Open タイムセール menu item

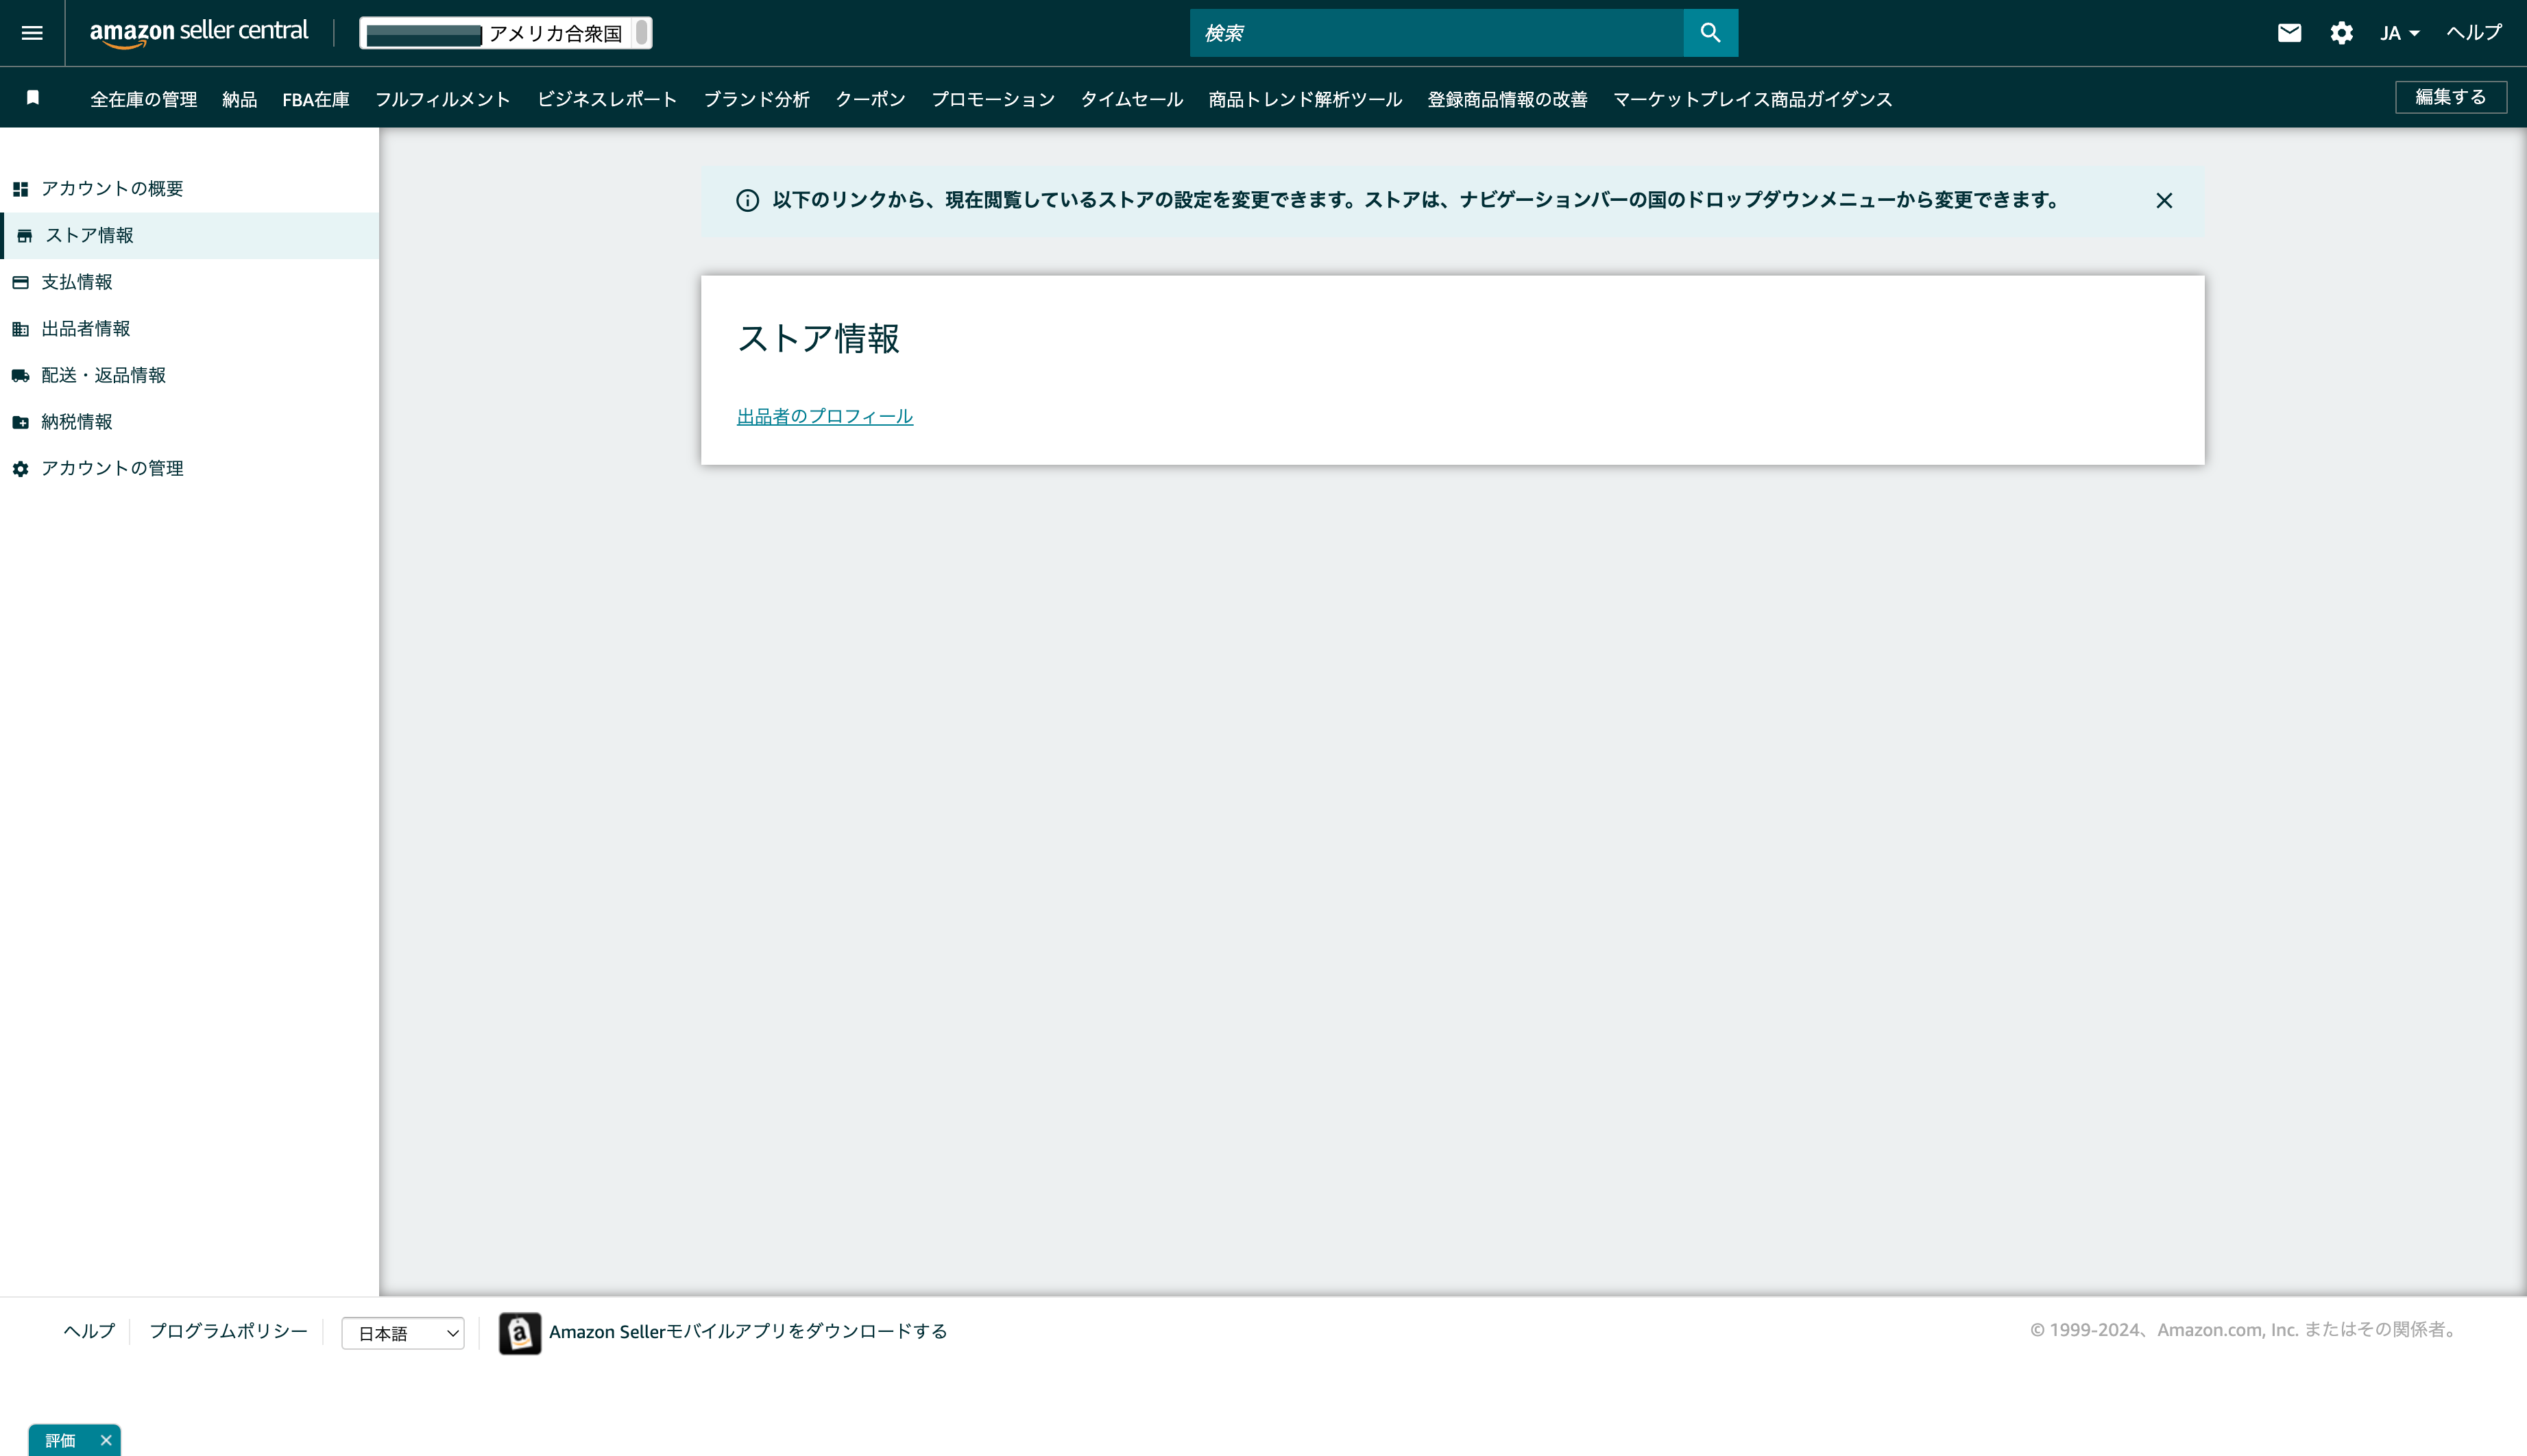[1132, 99]
